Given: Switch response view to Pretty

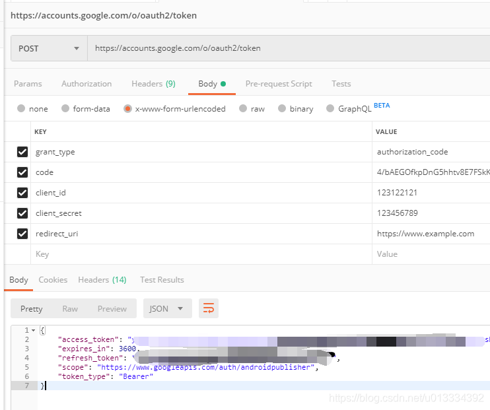Looking at the screenshot, I should (x=31, y=309).
